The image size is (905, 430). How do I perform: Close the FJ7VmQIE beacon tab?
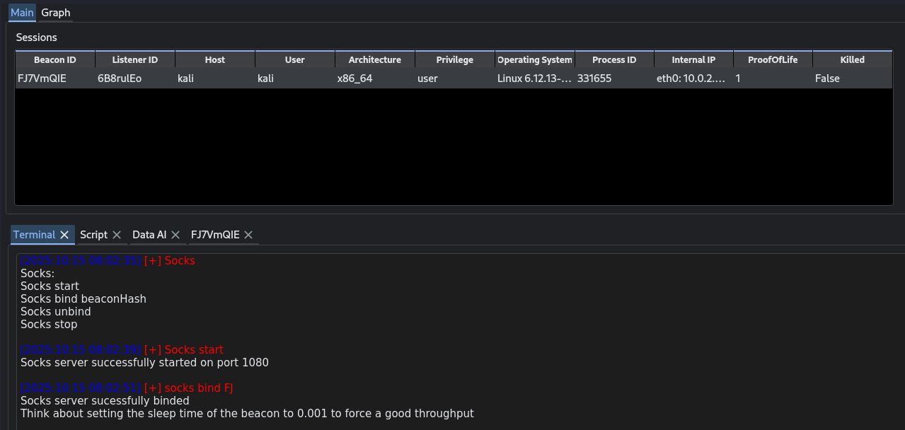tap(248, 235)
